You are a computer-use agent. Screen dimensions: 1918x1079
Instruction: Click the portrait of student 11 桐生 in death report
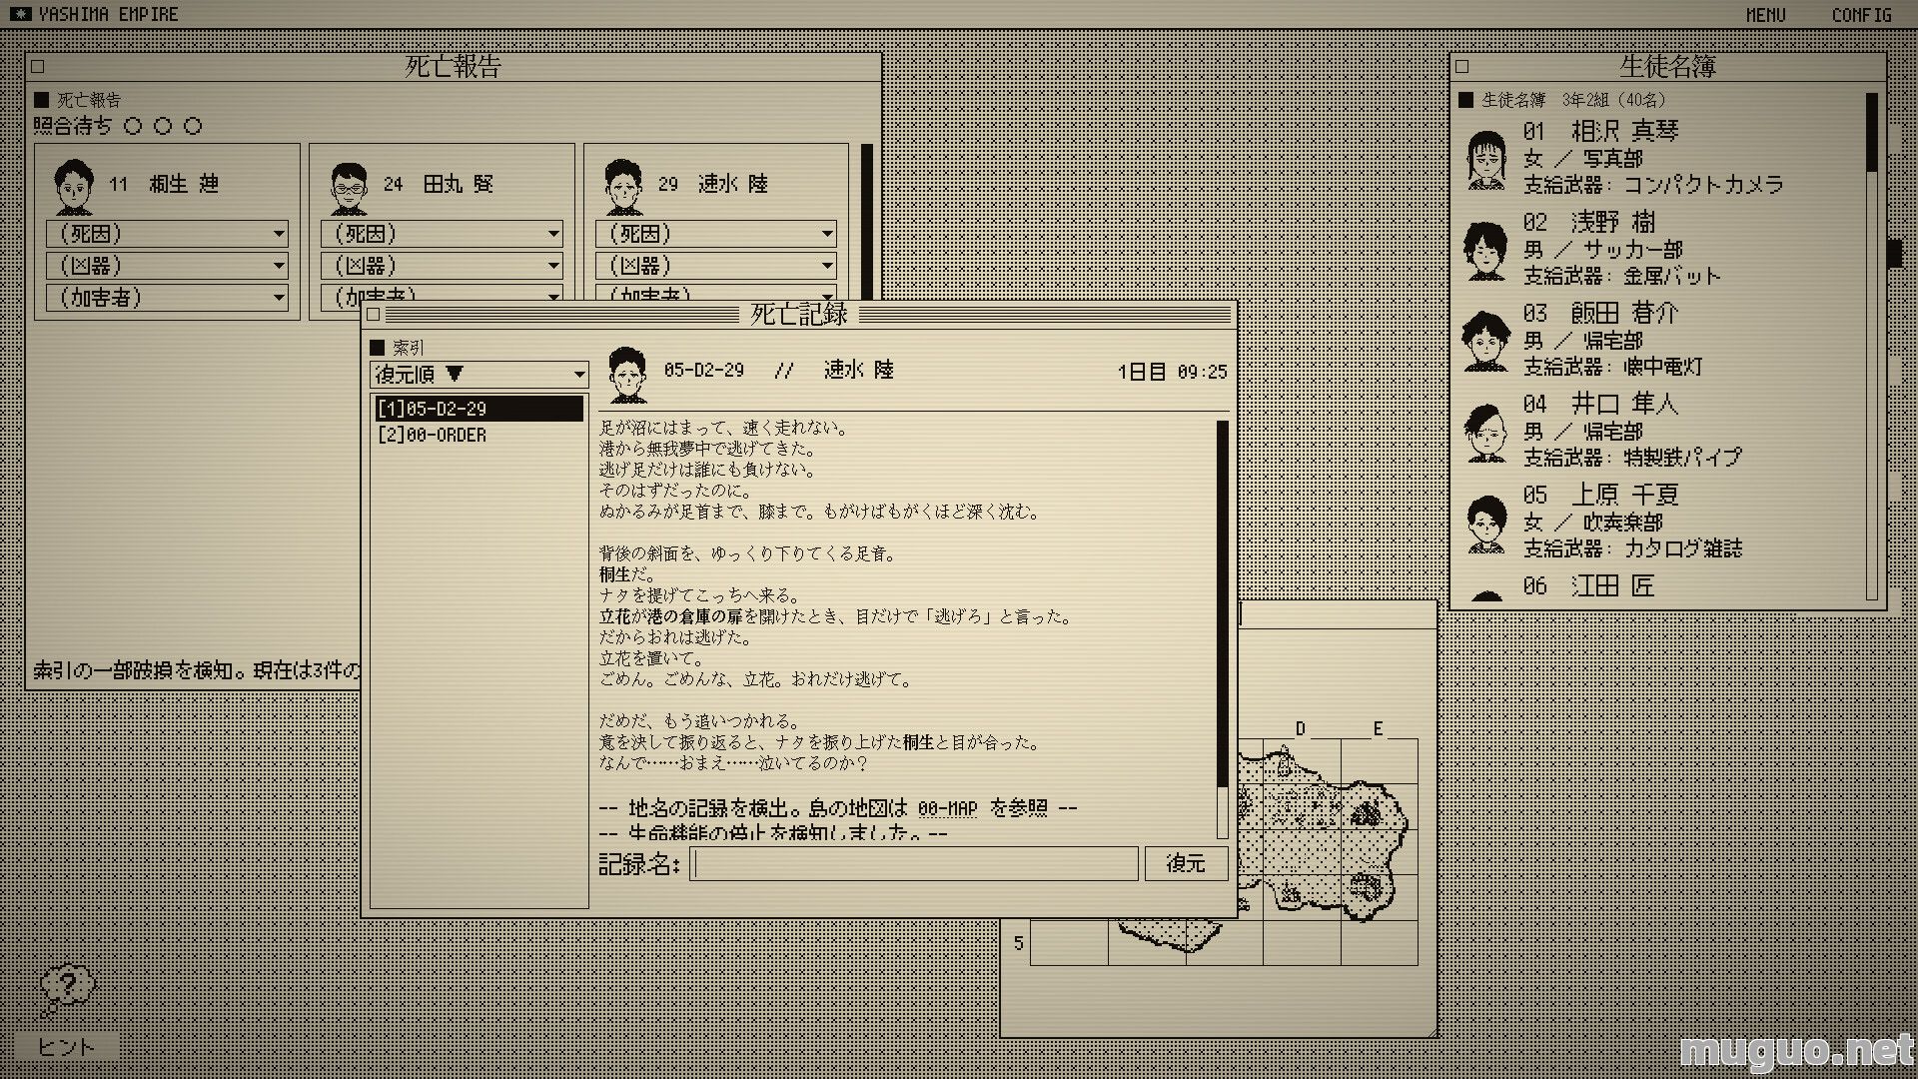(73, 186)
